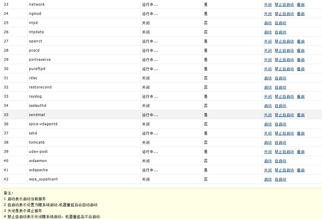This screenshot has height=219, width=322.
Task: Start the rdisc service
Action: 268,78
